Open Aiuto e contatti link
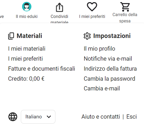Image resolution: width=144 pixels, height=126 pixels. 101,117
